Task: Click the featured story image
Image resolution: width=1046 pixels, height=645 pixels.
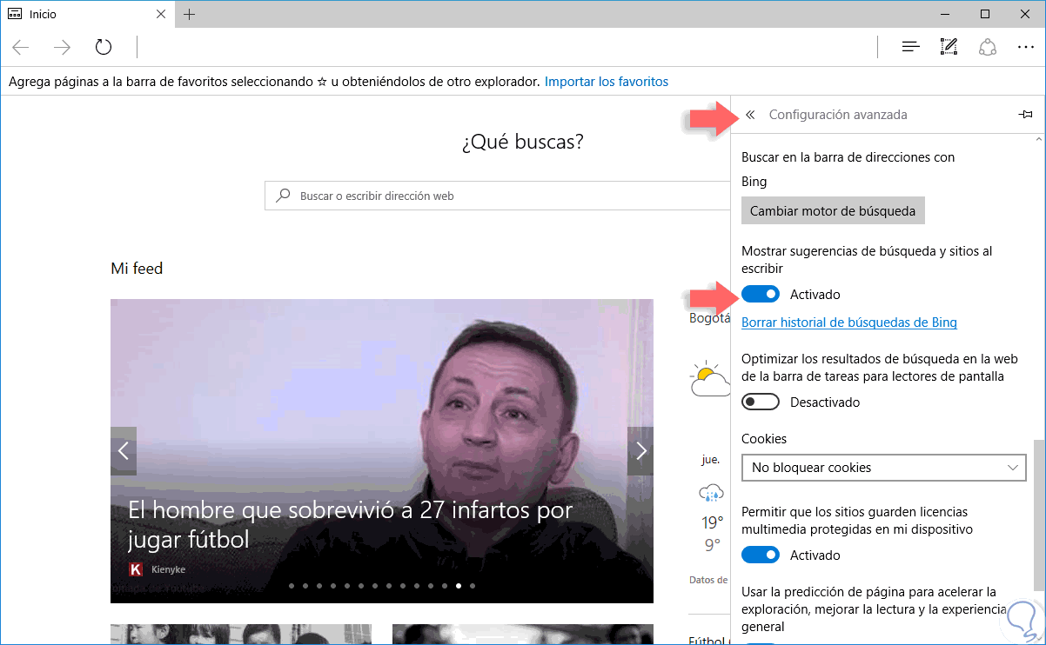Action: click(382, 451)
